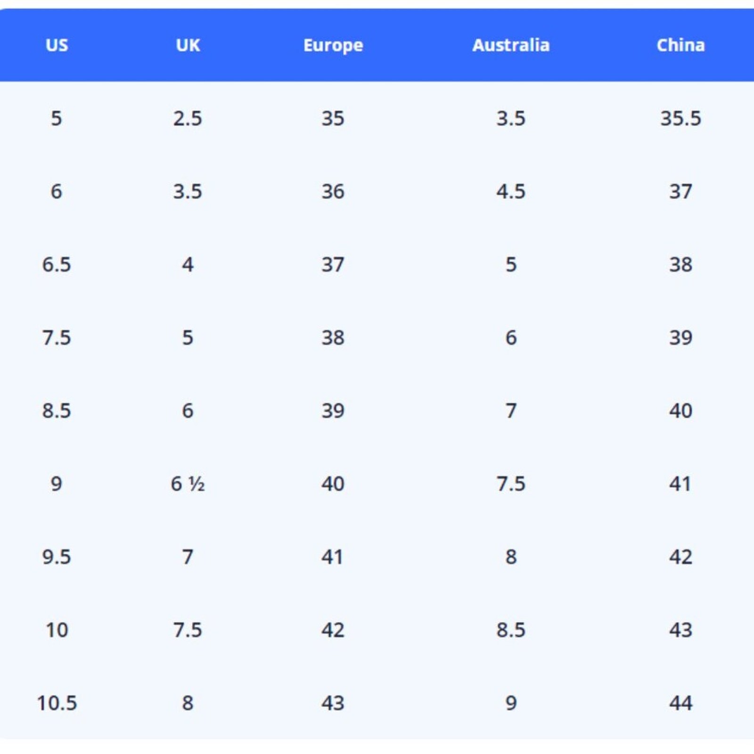Click the Europe column header

pyautogui.click(x=333, y=45)
